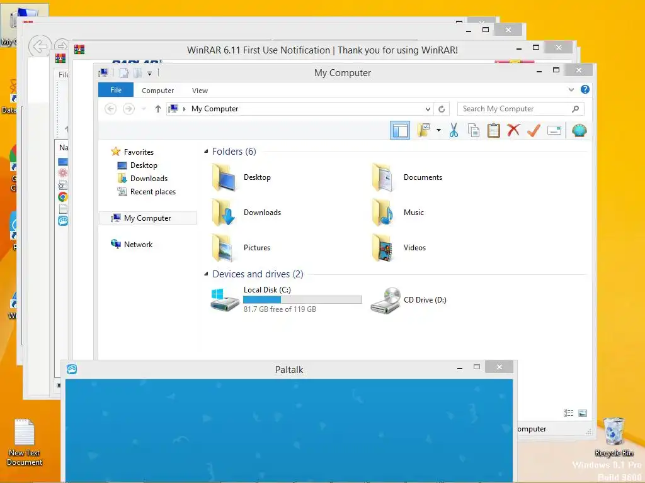
Task: Click Properties icon in quick access toolbar
Action: click(124, 73)
